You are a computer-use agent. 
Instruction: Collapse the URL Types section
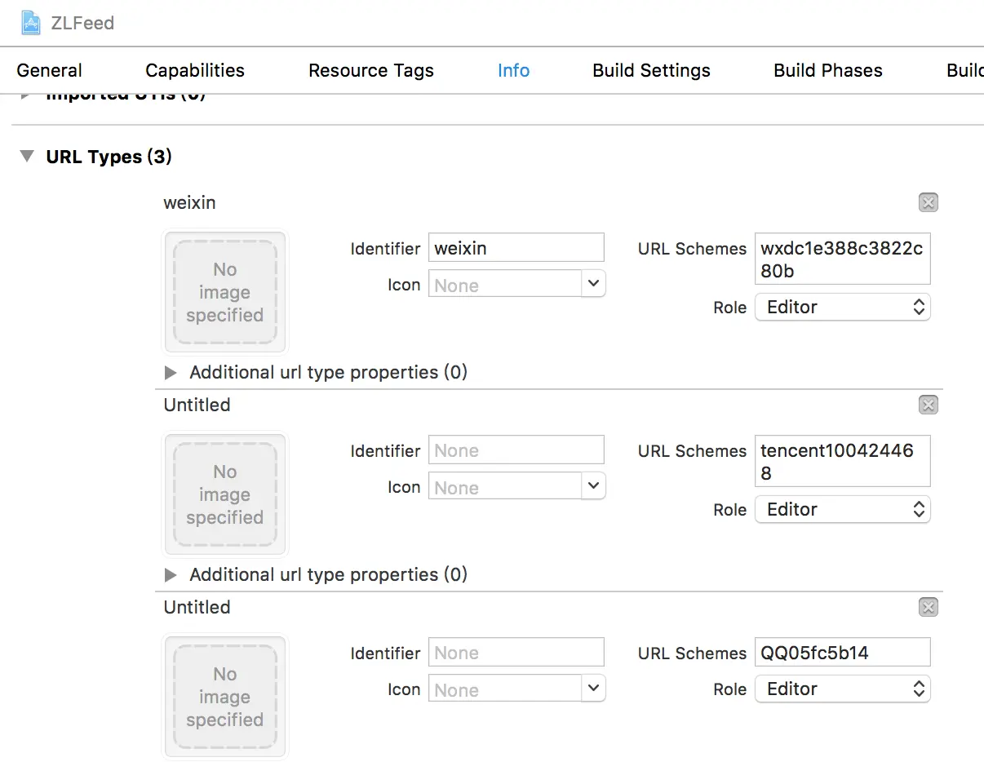28,156
